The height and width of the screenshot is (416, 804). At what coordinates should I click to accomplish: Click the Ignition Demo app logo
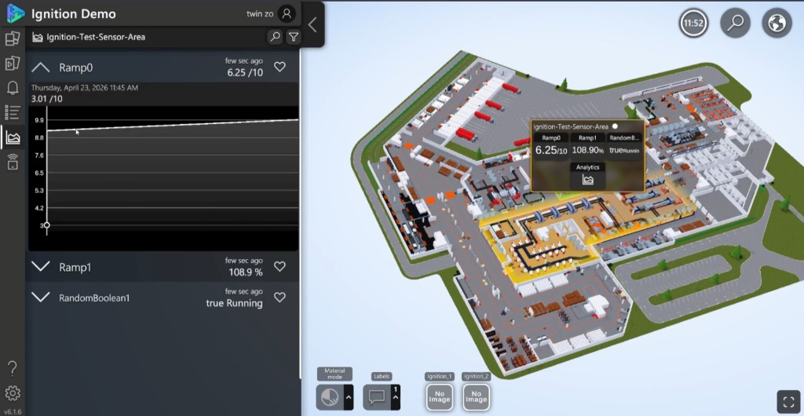point(15,14)
